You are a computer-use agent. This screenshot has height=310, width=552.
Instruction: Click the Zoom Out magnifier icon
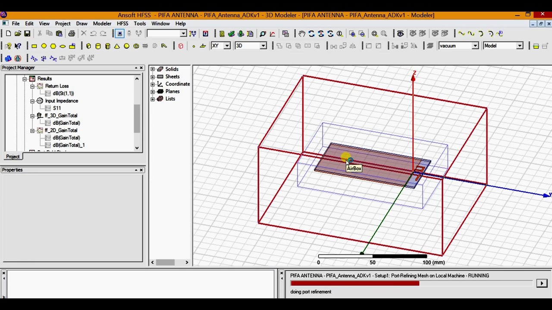point(362,34)
